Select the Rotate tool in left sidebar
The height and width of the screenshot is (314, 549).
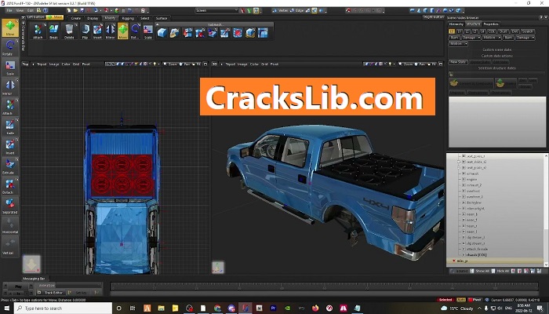9,47
